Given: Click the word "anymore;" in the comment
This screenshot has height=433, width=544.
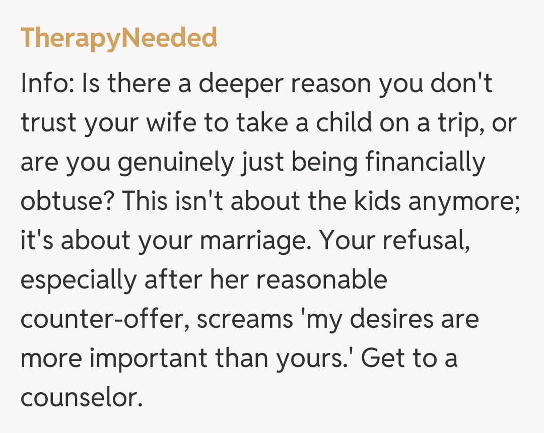Looking at the screenshot, I should (x=464, y=202).
